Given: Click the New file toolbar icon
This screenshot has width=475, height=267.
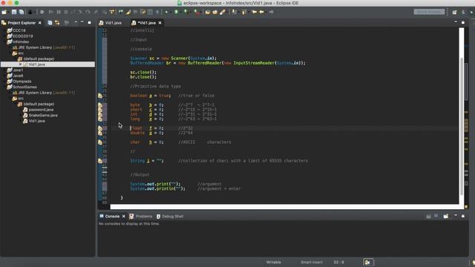Looking at the screenshot, I should click(4, 12).
